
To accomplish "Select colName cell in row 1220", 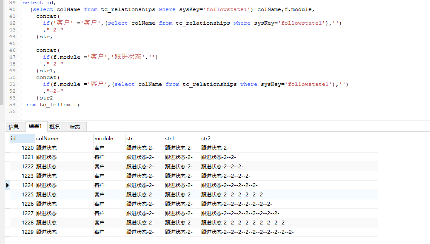I will click(x=64, y=148).
